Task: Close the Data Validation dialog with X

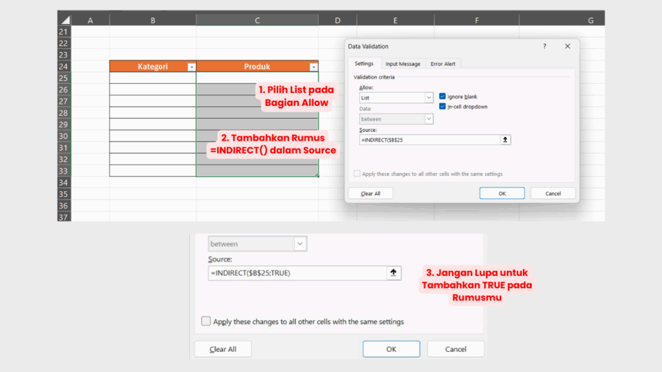Action: pyautogui.click(x=568, y=46)
